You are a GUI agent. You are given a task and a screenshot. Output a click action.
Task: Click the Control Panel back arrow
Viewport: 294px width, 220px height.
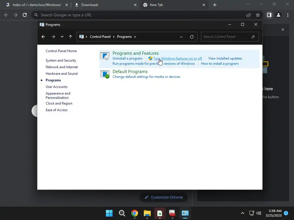coord(43,37)
